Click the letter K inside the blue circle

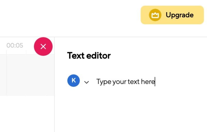74,80
